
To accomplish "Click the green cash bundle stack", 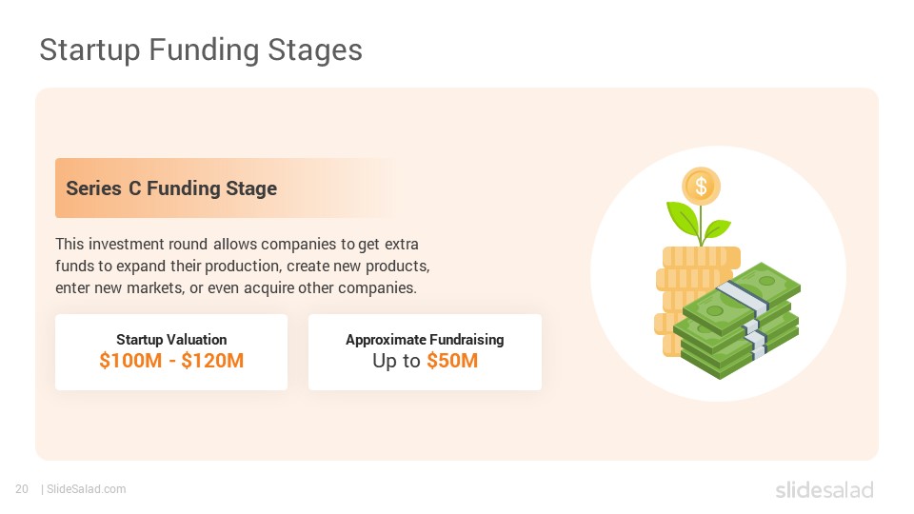I will 737,321.
